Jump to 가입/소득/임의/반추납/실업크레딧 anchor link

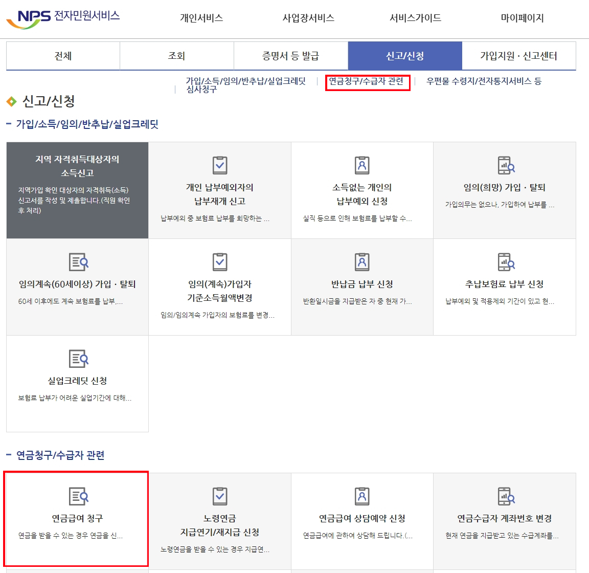[245, 81]
